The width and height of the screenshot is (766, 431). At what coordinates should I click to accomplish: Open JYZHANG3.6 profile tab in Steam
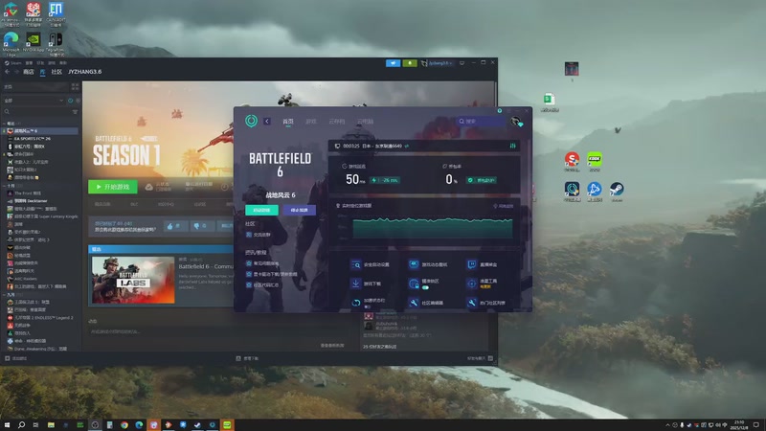pyautogui.click(x=85, y=72)
